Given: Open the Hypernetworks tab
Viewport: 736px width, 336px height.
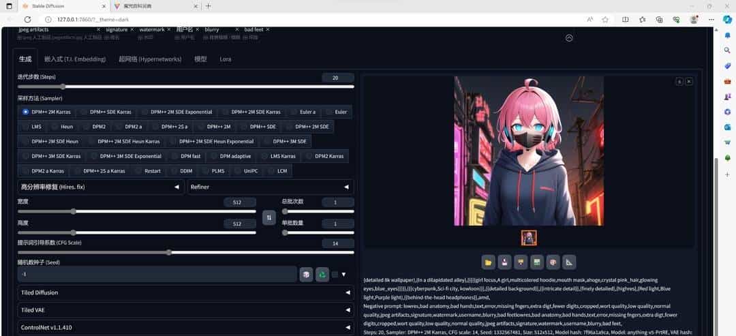Looking at the screenshot, I should click(x=150, y=59).
